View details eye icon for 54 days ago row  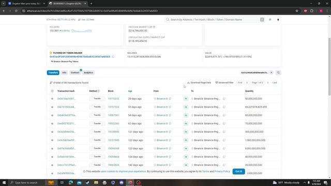tap(52, 115)
